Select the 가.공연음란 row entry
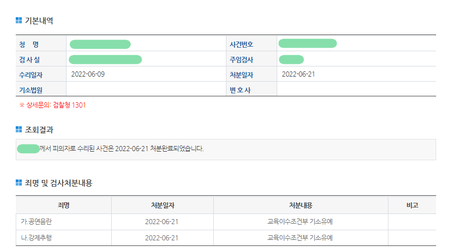The height and width of the screenshot is (250, 459). pyautogui.click(x=37, y=222)
